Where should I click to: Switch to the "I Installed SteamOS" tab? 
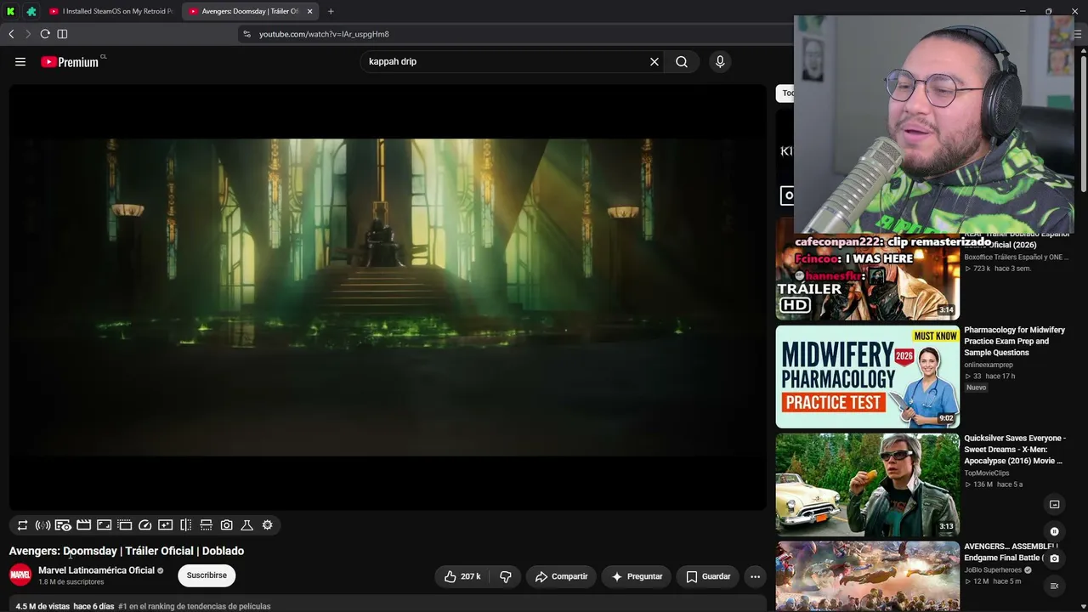[111, 11]
